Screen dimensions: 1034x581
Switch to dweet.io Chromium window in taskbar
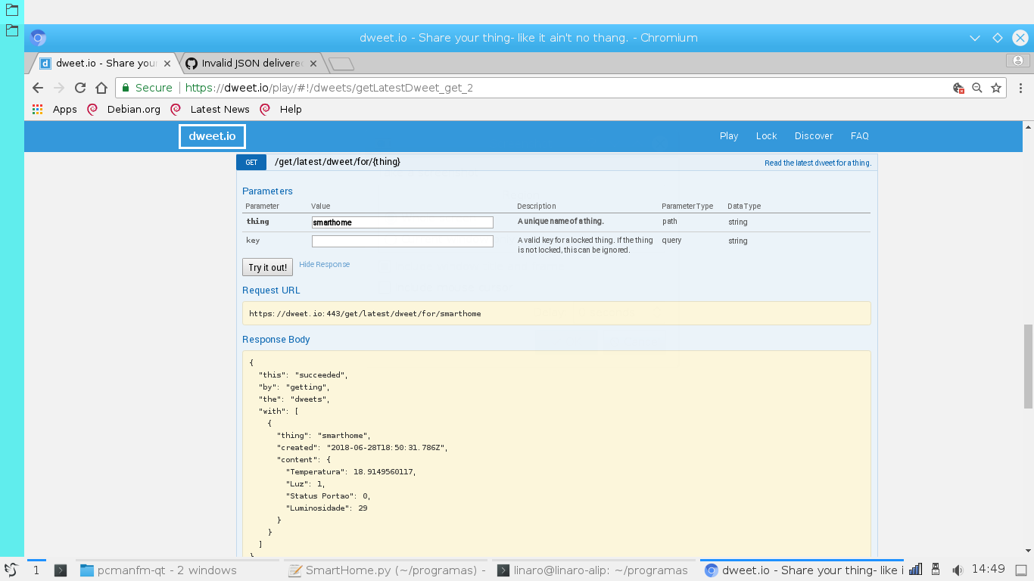[x=802, y=570]
